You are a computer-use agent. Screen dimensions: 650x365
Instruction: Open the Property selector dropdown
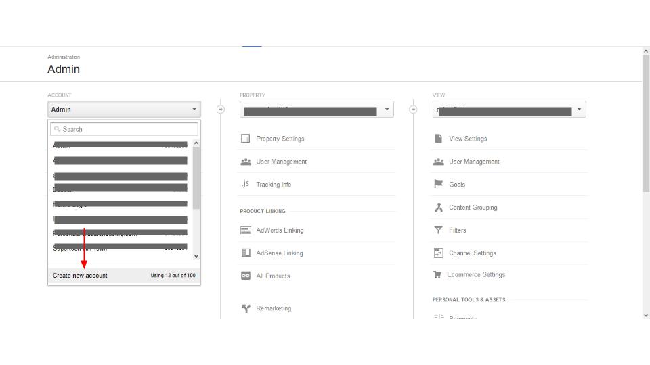(317, 109)
